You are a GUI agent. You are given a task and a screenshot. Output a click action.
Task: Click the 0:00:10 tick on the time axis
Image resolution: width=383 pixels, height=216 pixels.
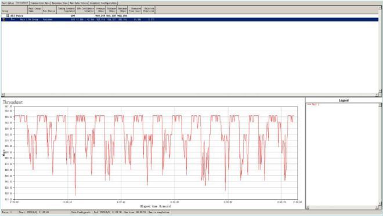68,202
